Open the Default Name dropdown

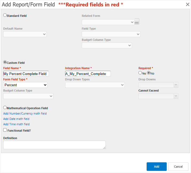tap(25, 34)
